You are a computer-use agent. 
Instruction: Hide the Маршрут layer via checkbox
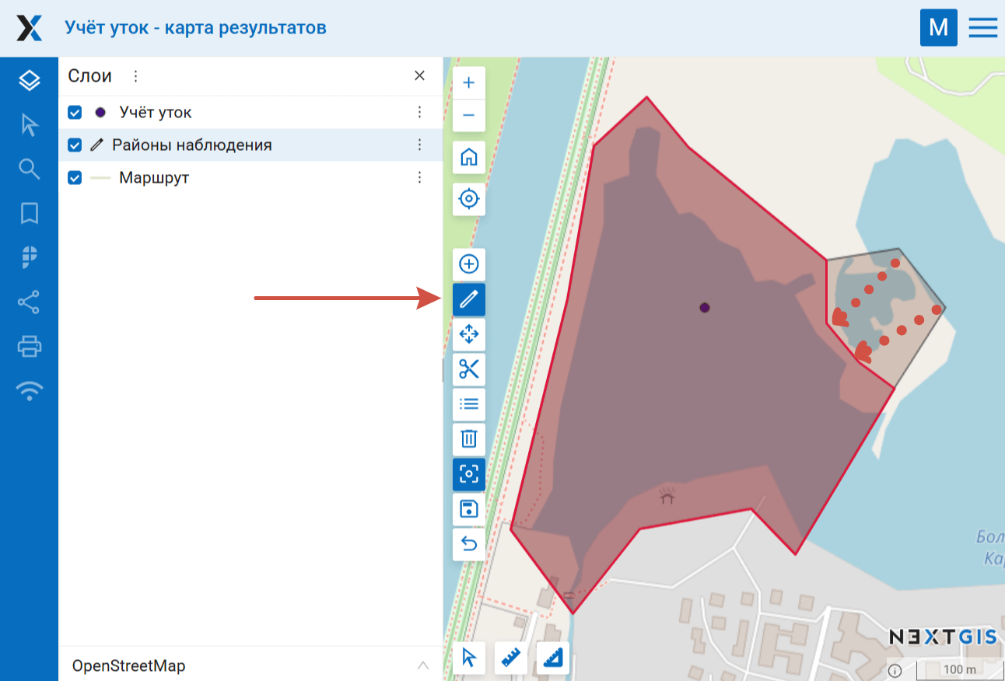click(x=75, y=178)
